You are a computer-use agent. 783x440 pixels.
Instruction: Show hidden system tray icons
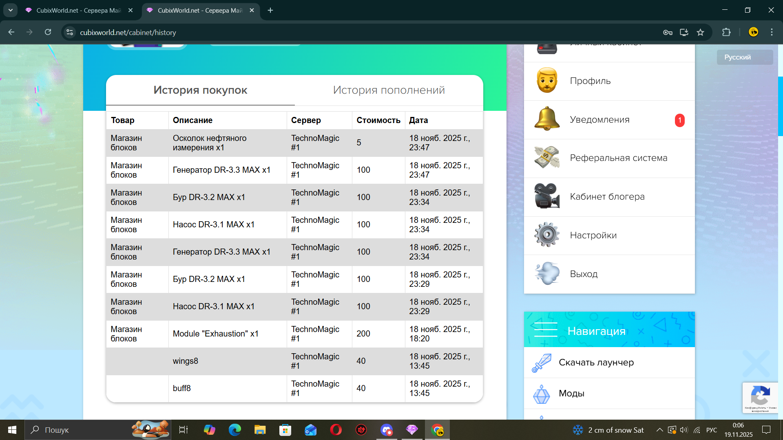659,430
